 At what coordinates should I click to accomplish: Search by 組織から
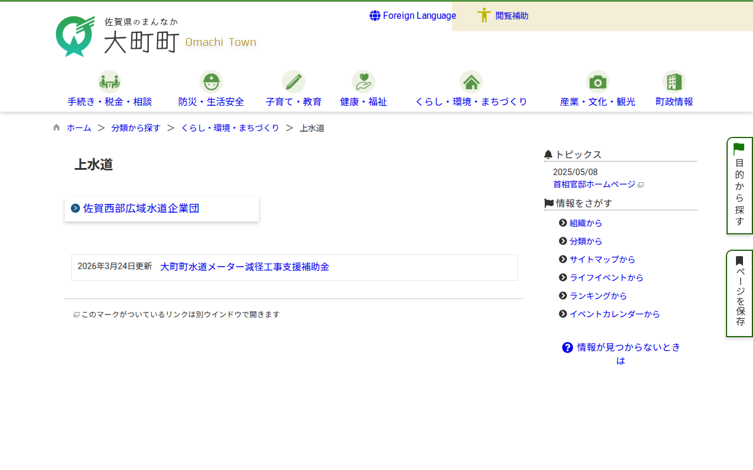click(586, 223)
